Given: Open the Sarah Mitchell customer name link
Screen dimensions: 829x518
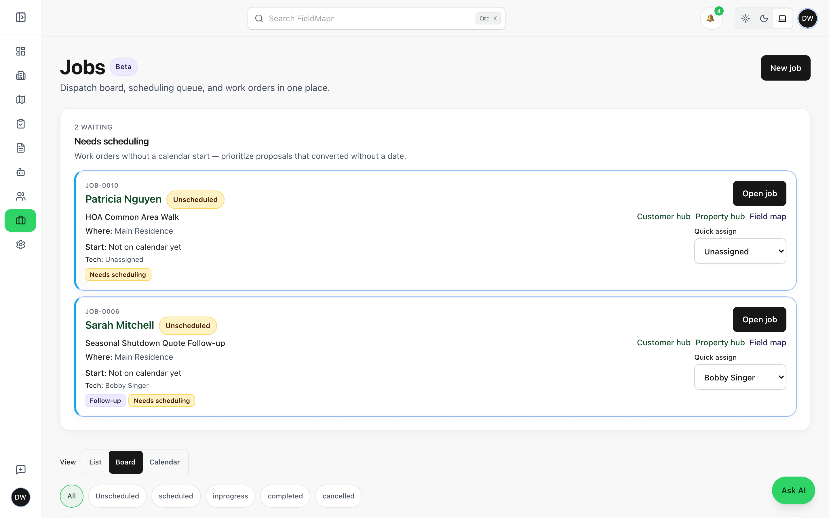Looking at the screenshot, I should point(119,325).
